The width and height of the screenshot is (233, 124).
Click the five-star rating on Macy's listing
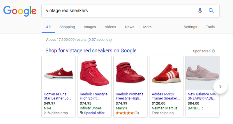(x=124, y=113)
